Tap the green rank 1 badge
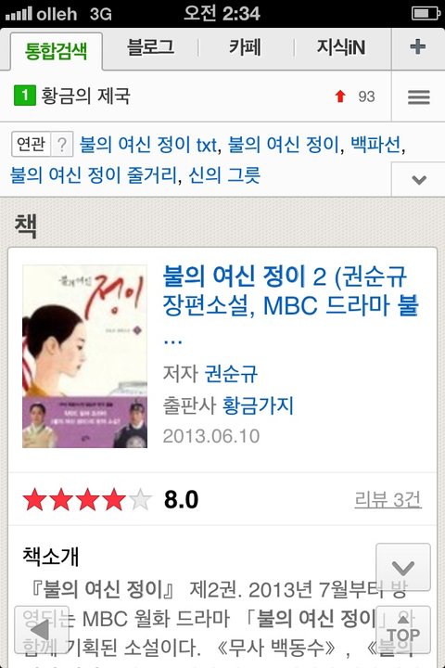Screen dimensions: 445x668 pos(25,96)
